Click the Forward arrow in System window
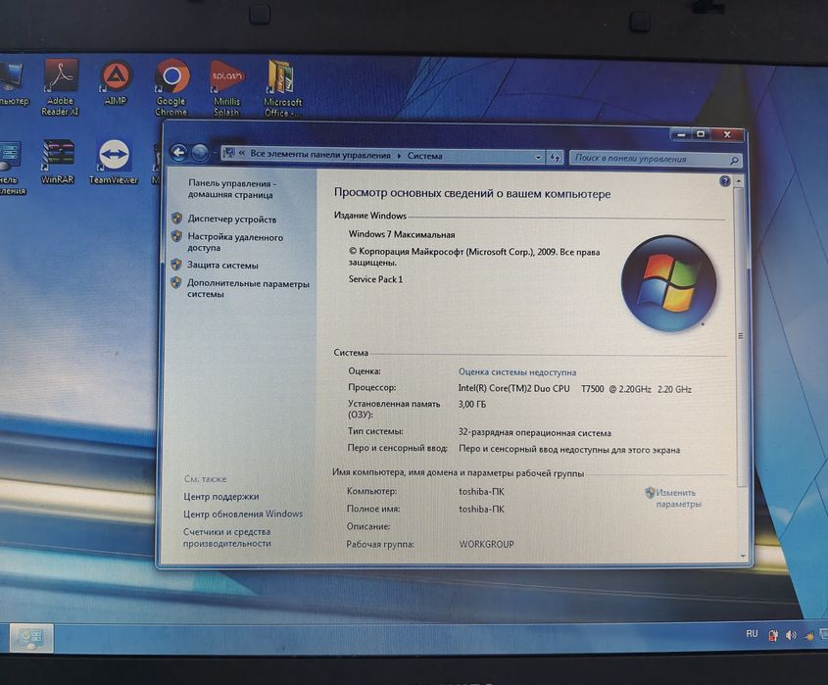This screenshot has width=828, height=685. [x=200, y=153]
